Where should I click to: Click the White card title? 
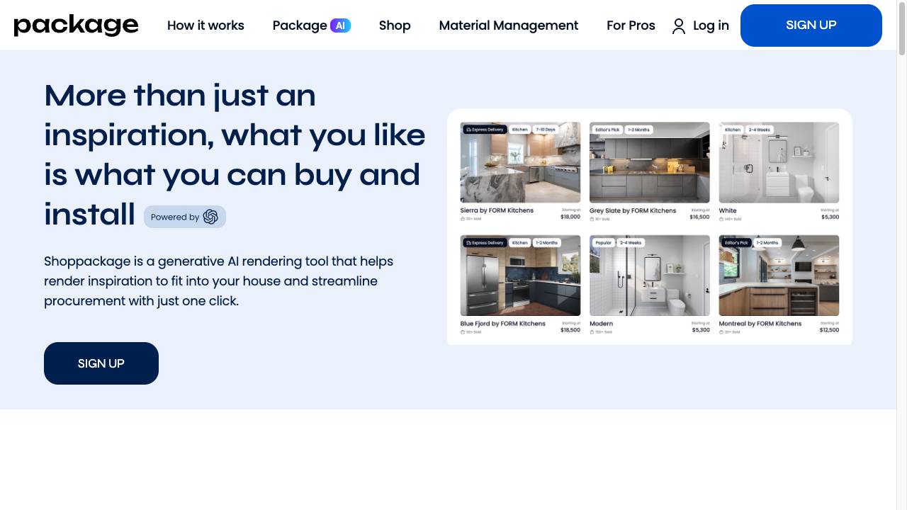pyautogui.click(x=728, y=210)
